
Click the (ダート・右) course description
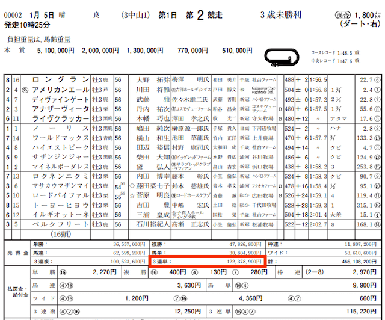pyautogui.click(x=361, y=24)
